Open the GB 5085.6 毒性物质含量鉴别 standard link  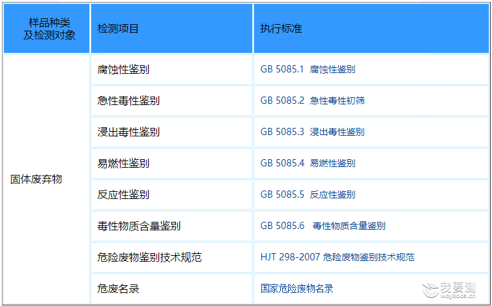click(323, 226)
